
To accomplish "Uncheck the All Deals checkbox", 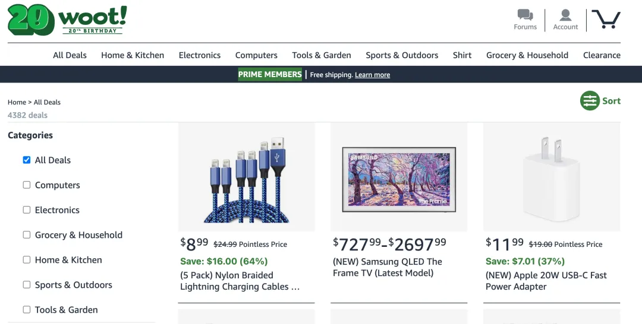I will (27, 160).
